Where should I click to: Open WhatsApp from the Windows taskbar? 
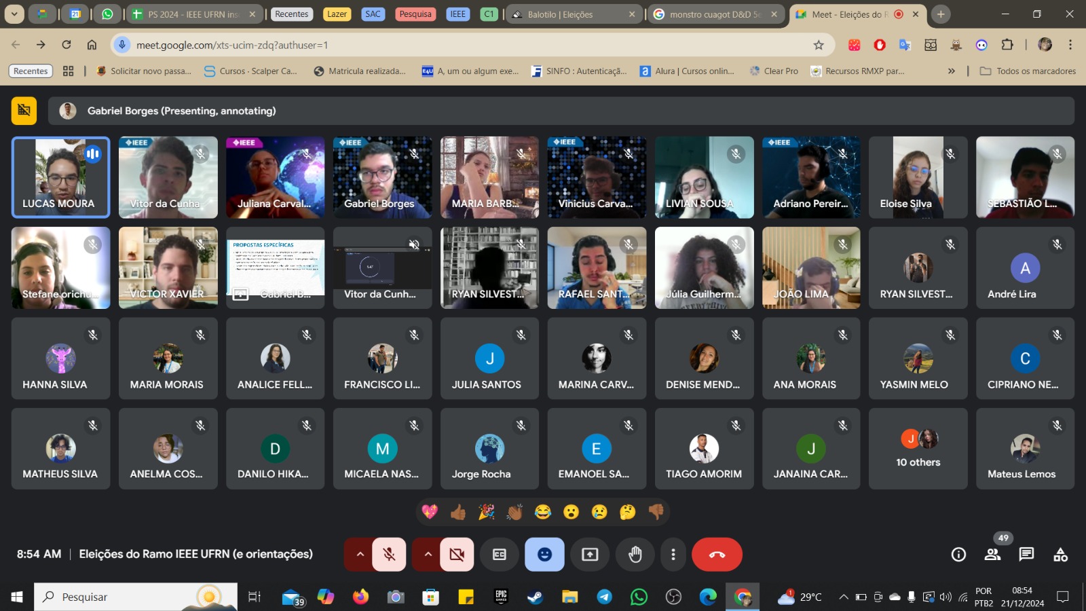[x=639, y=597]
